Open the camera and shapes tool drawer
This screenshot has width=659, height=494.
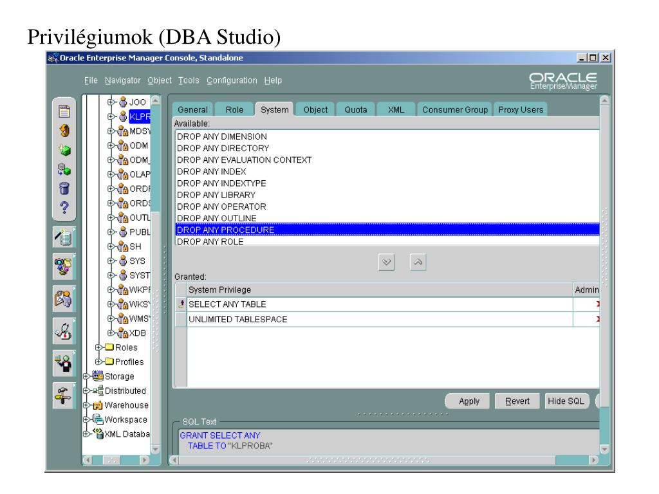(x=64, y=266)
